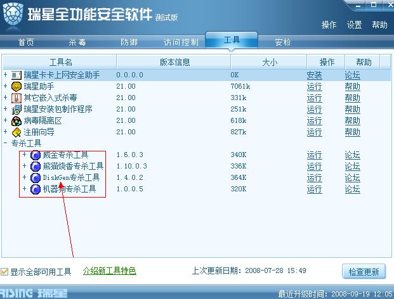
Task: Sort by the 版本信息 column header
Action: [x=174, y=62]
